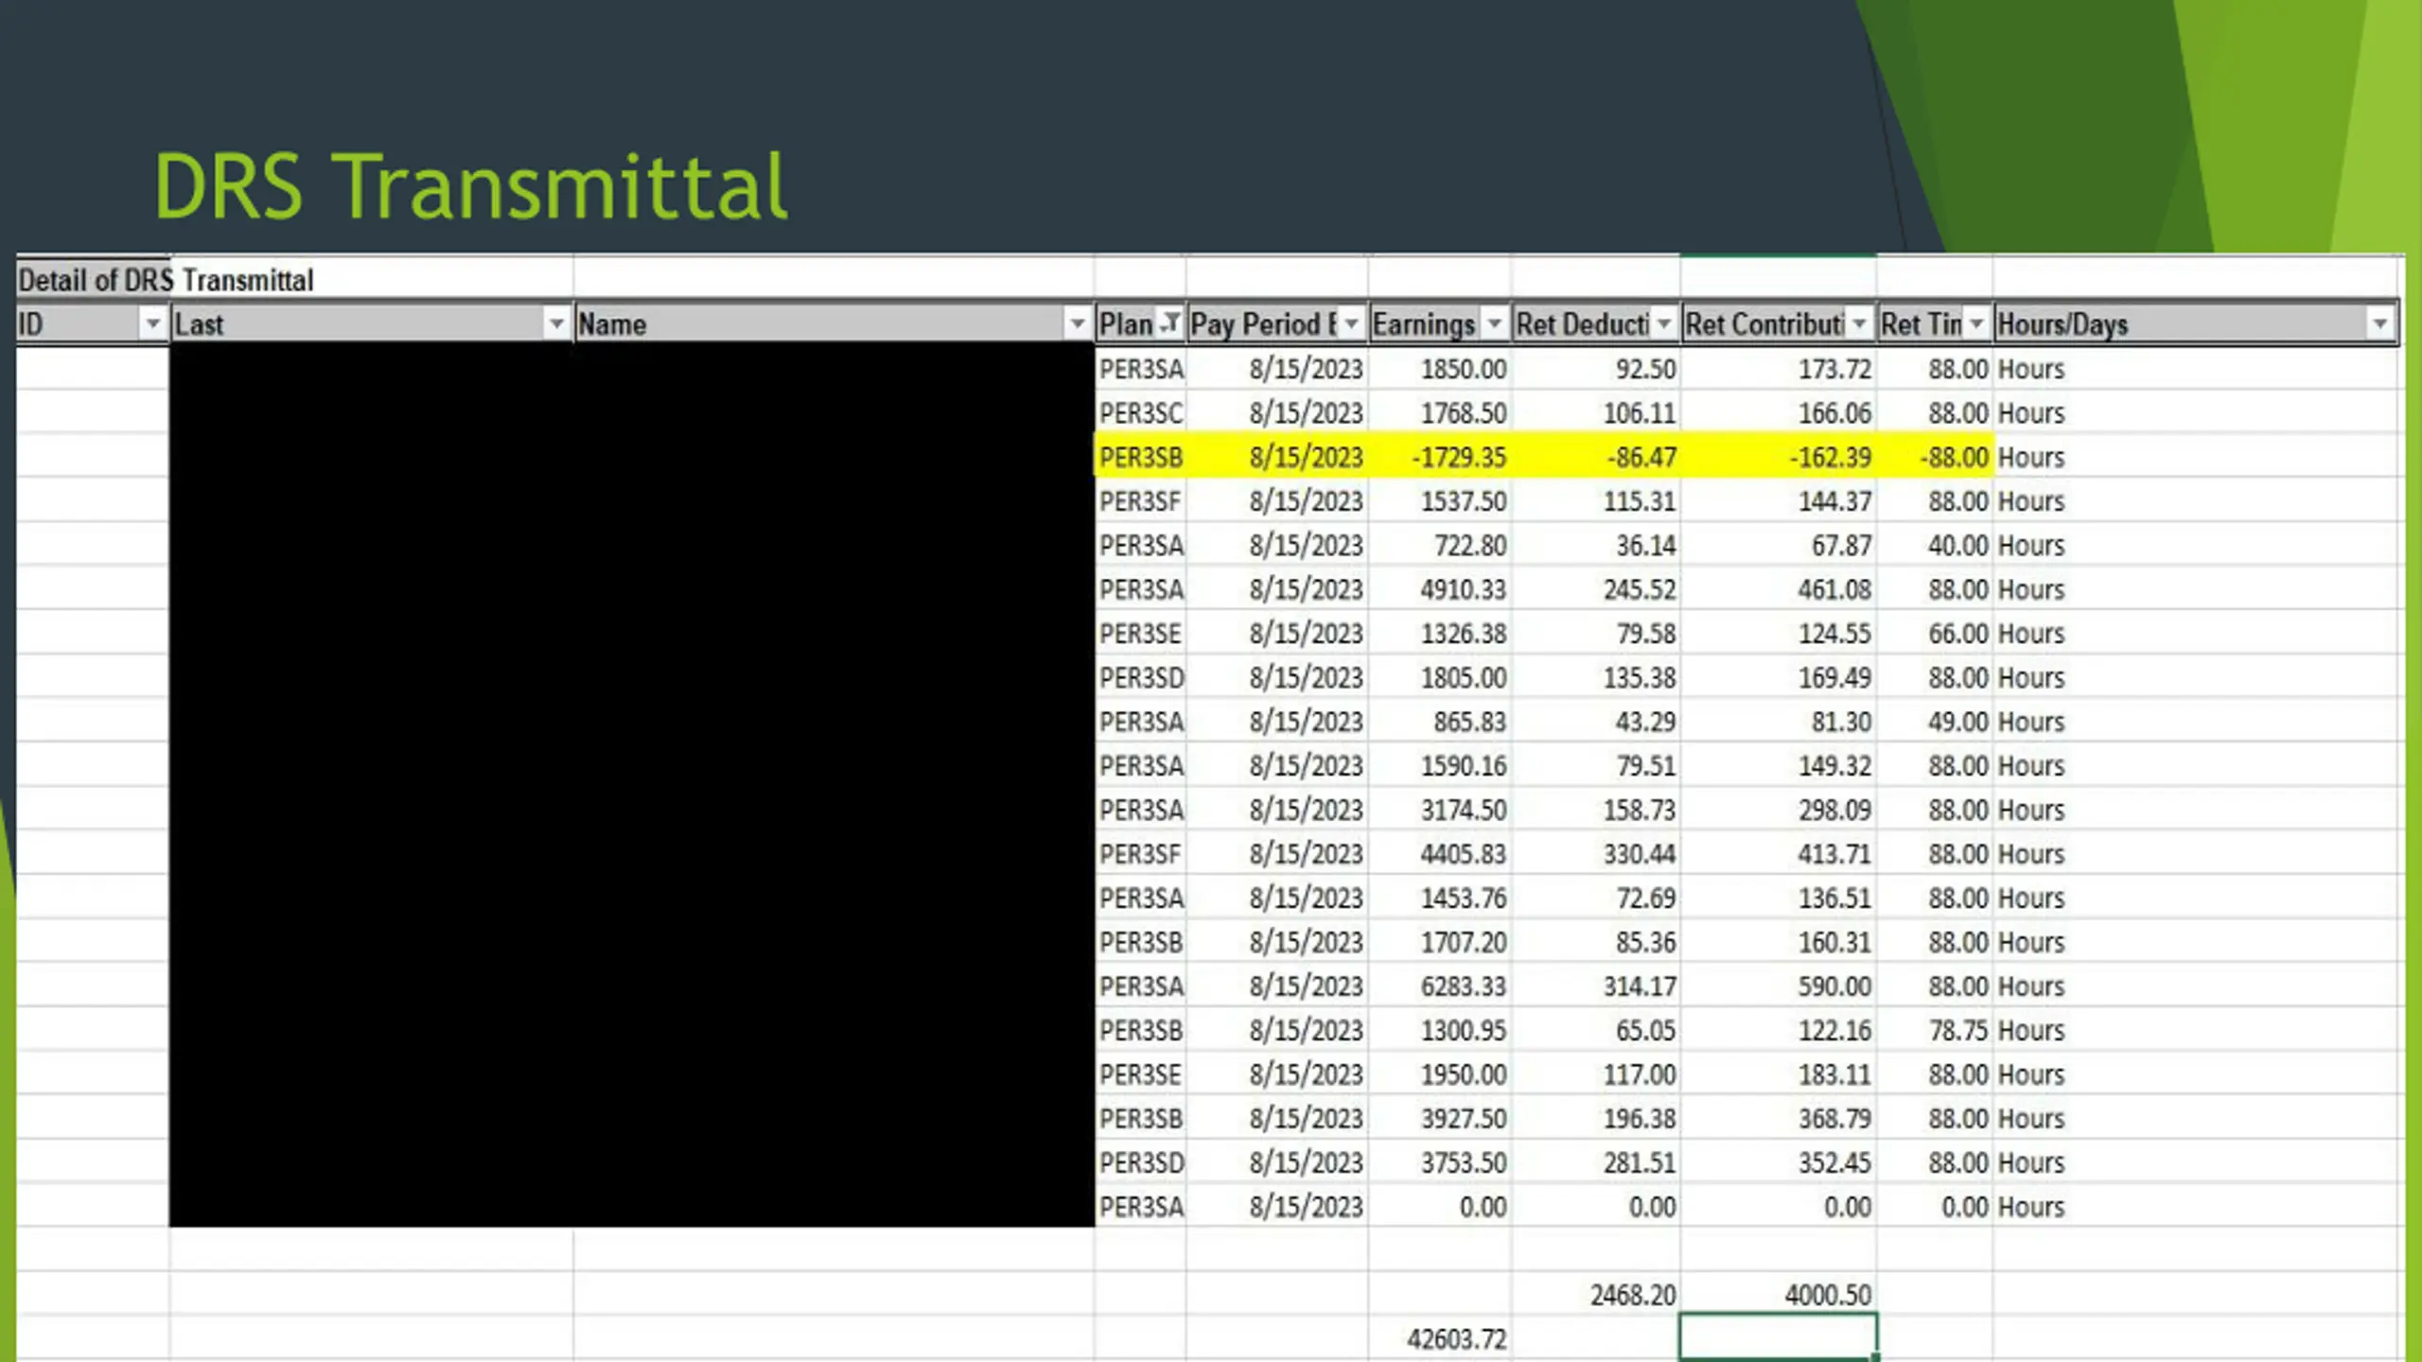
Task: Click the active filter icon on Plan column
Action: pos(1171,324)
